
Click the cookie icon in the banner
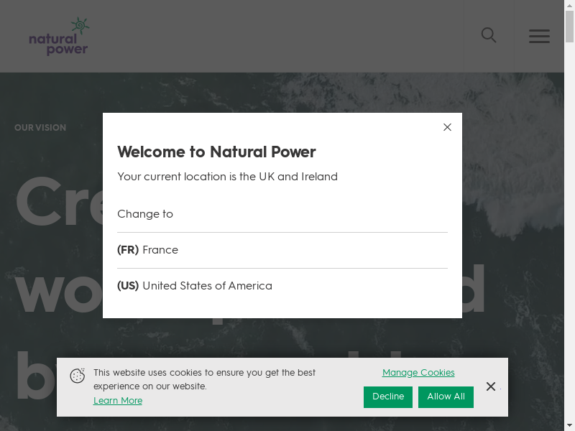[78, 376]
